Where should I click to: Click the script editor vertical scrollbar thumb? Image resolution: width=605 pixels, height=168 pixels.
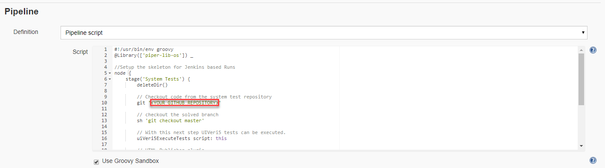click(581, 79)
